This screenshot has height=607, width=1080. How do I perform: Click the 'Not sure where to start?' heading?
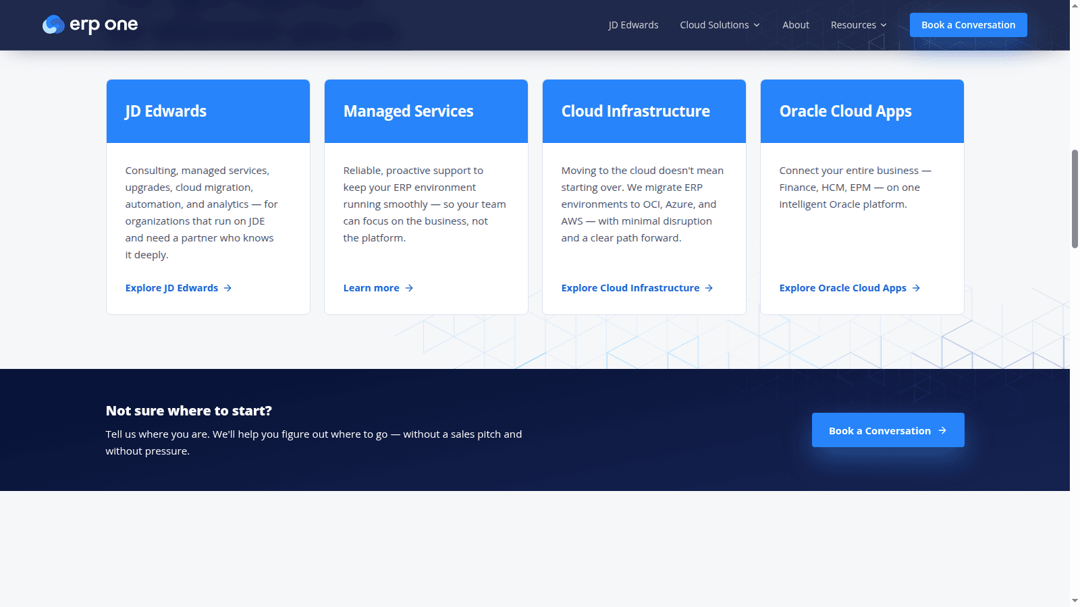189,411
